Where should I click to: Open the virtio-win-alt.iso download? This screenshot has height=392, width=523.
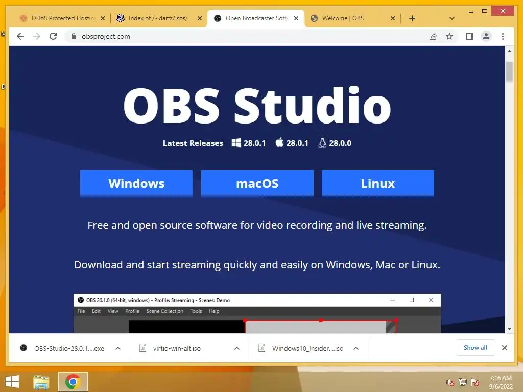tap(177, 348)
